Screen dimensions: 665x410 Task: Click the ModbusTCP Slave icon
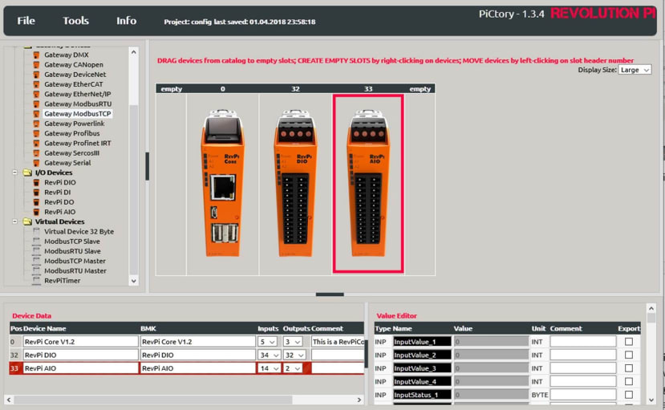click(x=36, y=242)
